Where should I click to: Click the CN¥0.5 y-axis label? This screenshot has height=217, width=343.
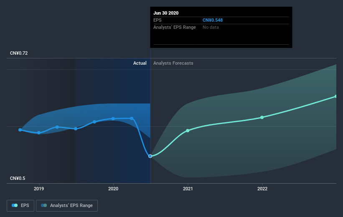[x=18, y=178]
